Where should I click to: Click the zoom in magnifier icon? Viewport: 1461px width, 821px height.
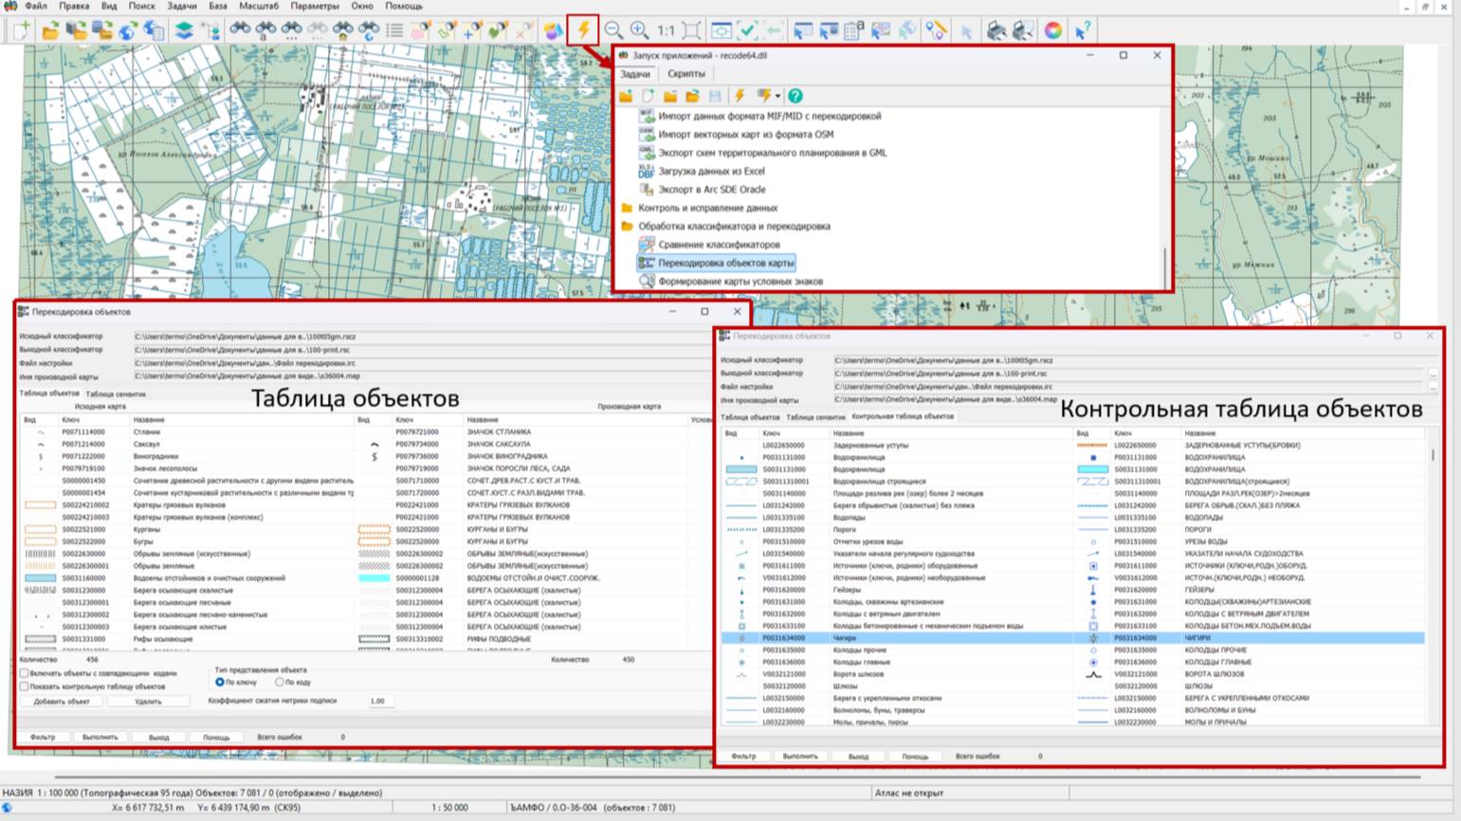(x=640, y=30)
